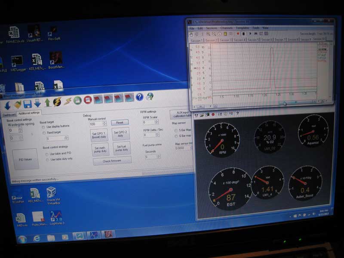Open the ME7Logger desktop shortcut
344x258 pixels.
pyautogui.click(x=17, y=63)
